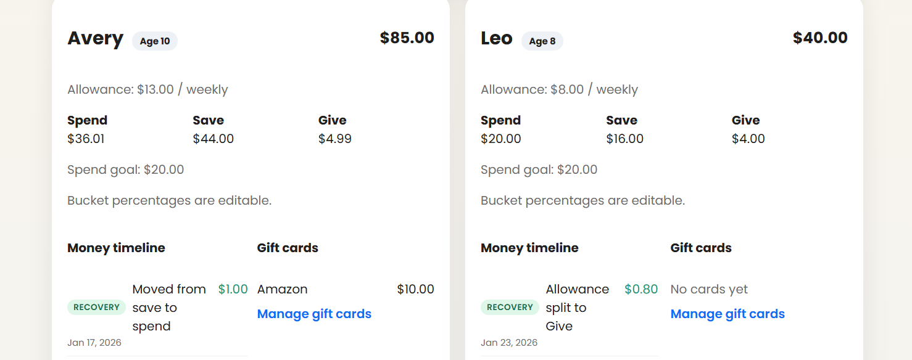Open Avery's Give bucket

click(335, 129)
